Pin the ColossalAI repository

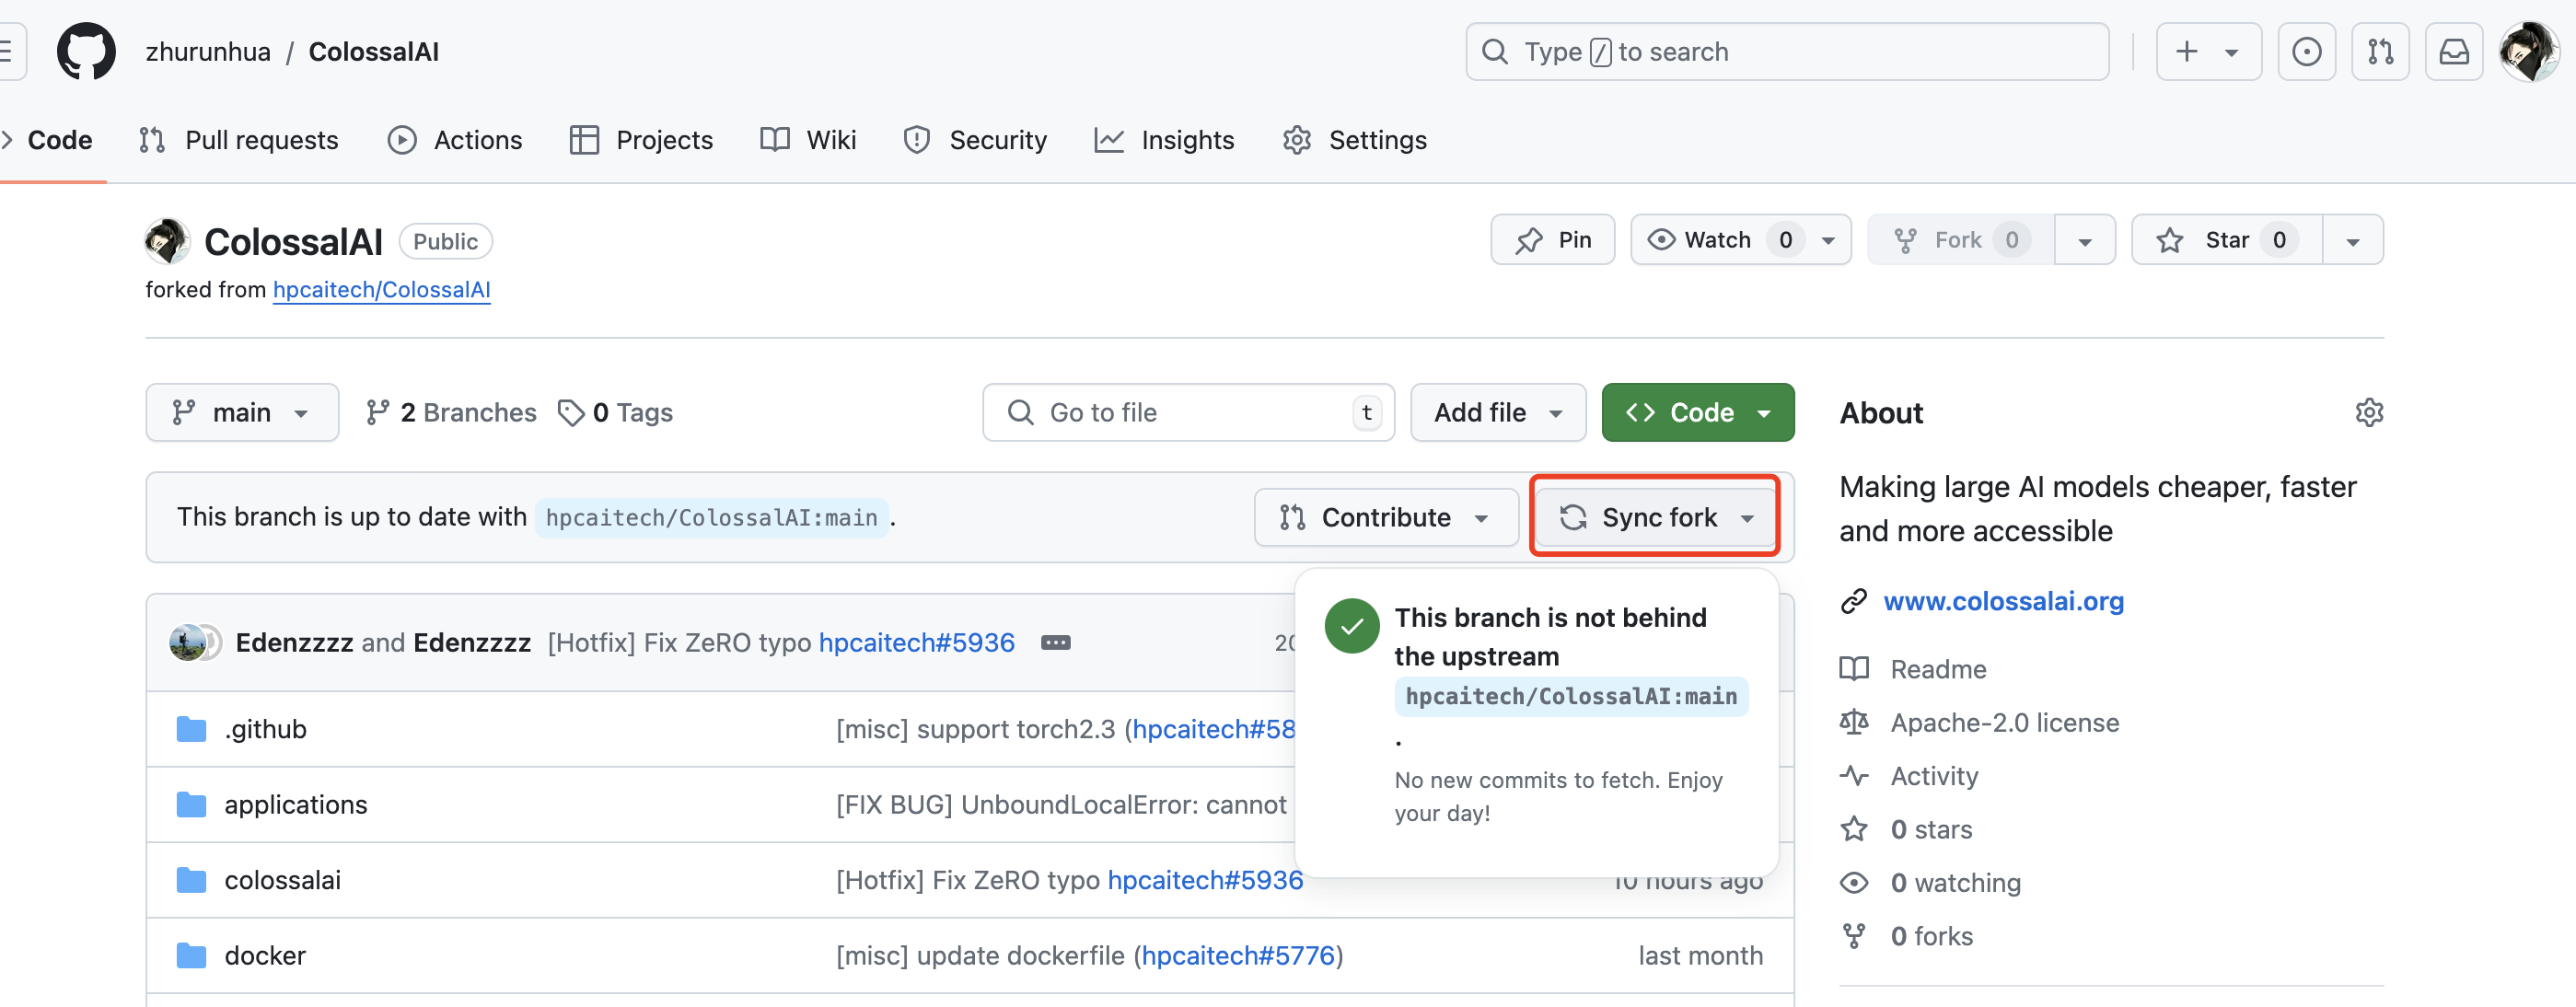pos(1552,240)
